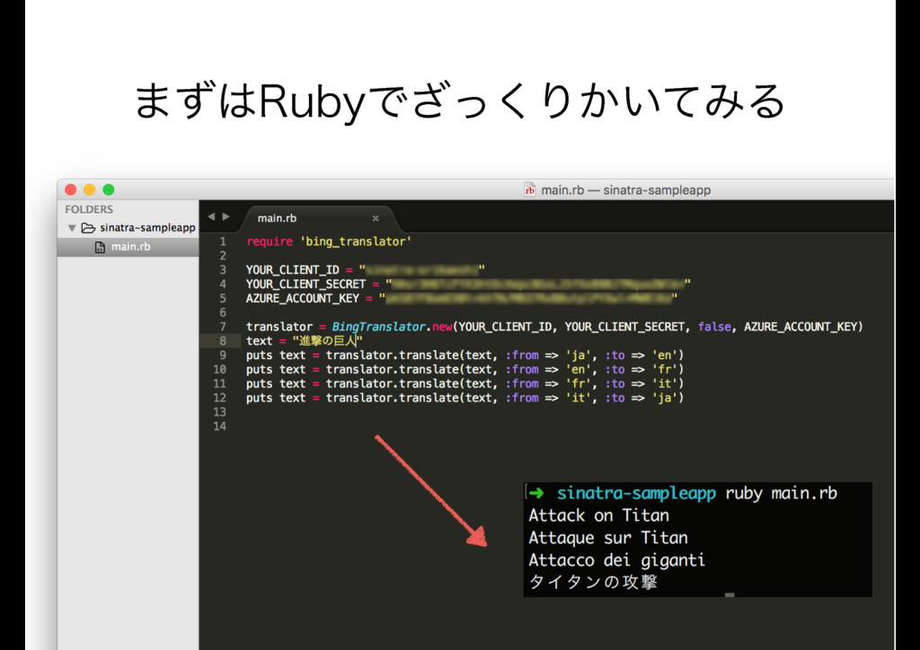
Task: Go to next tab with right arrow
Action: click(226, 217)
